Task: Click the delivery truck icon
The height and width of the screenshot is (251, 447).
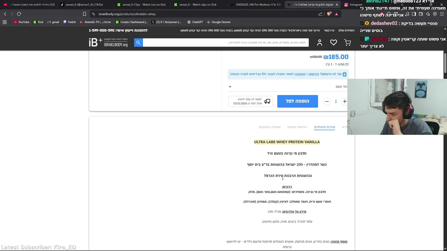Action: tap(267, 101)
